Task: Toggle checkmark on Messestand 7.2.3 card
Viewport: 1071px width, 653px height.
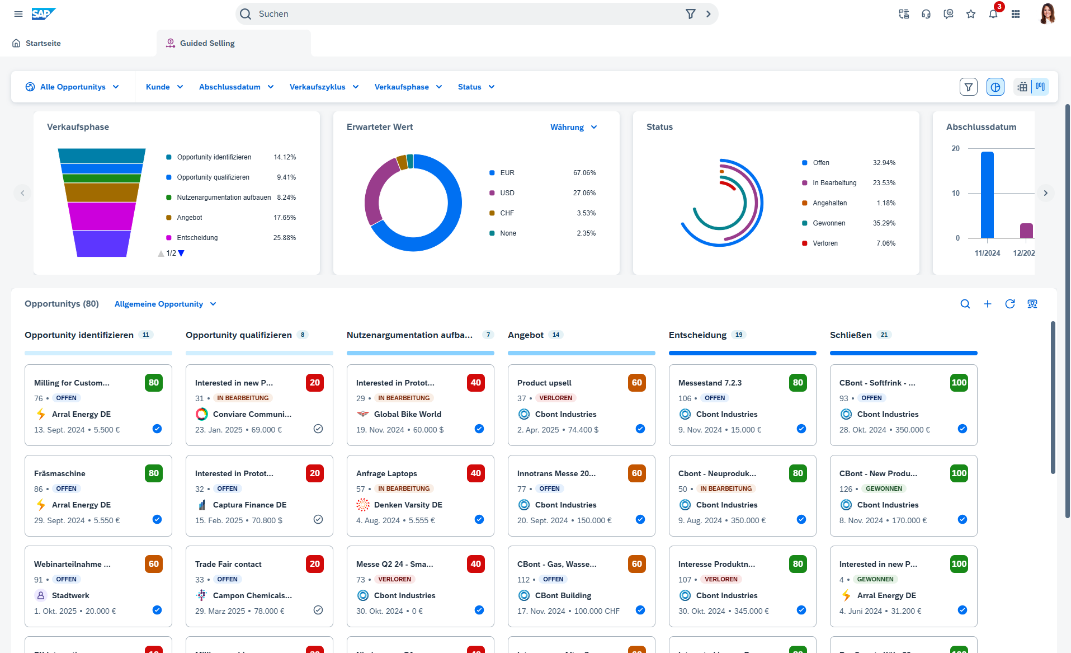Action: pyautogui.click(x=801, y=429)
